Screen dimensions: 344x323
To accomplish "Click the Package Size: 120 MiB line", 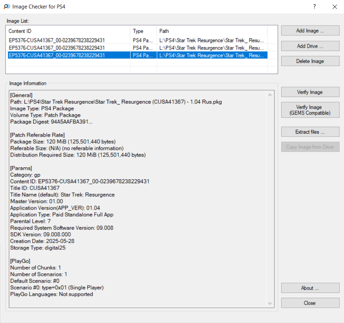I will click(x=63, y=142).
